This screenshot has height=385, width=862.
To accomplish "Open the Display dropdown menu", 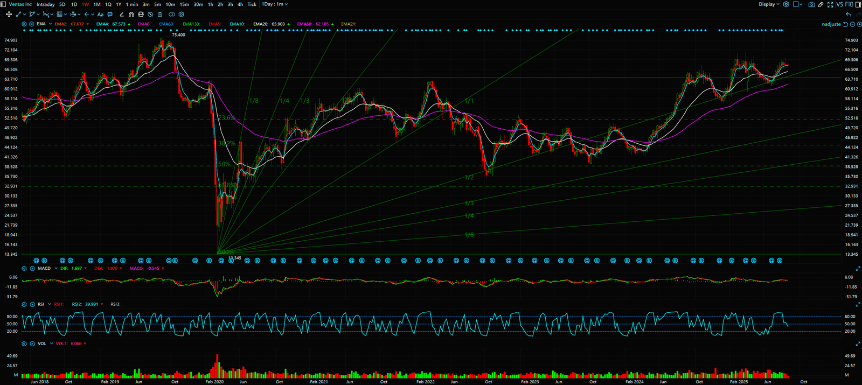I will point(769,4).
